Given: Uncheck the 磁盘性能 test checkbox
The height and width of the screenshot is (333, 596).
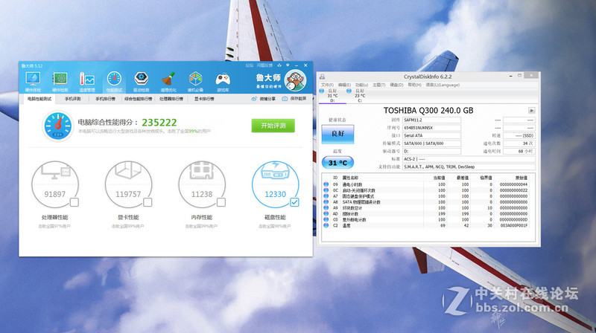Looking at the screenshot, I should point(294,202).
